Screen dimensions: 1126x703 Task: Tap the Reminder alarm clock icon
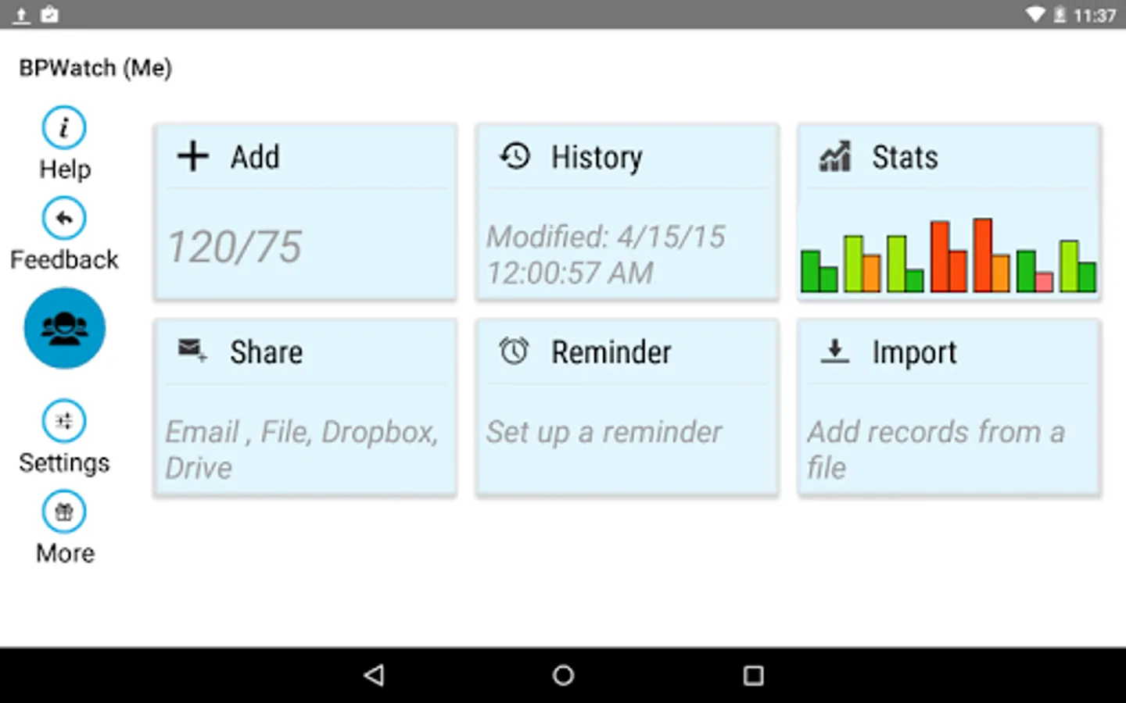[515, 351]
